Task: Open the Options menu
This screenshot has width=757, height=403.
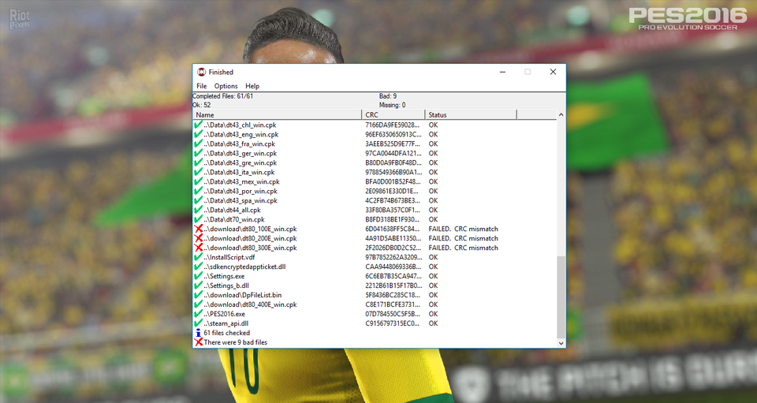Action: coord(226,86)
